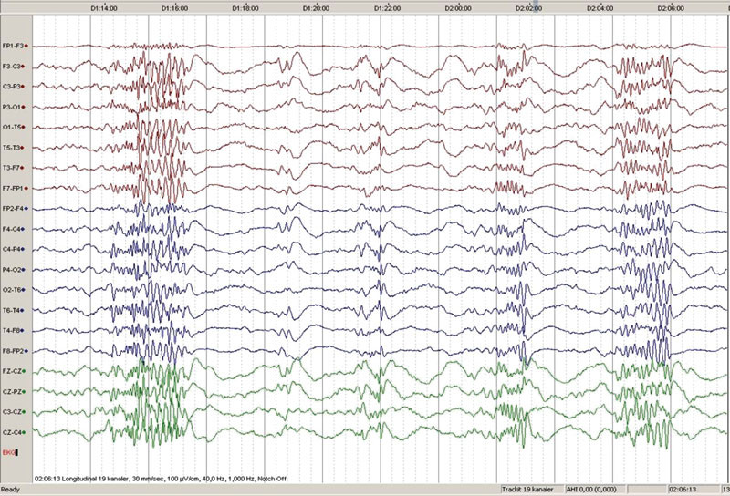The width and height of the screenshot is (730, 496).
Task: Select the T5-T3 channel label
Action: tap(13, 147)
